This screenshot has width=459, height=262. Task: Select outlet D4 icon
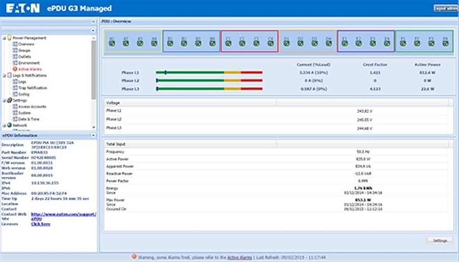[x=329, y=43]
